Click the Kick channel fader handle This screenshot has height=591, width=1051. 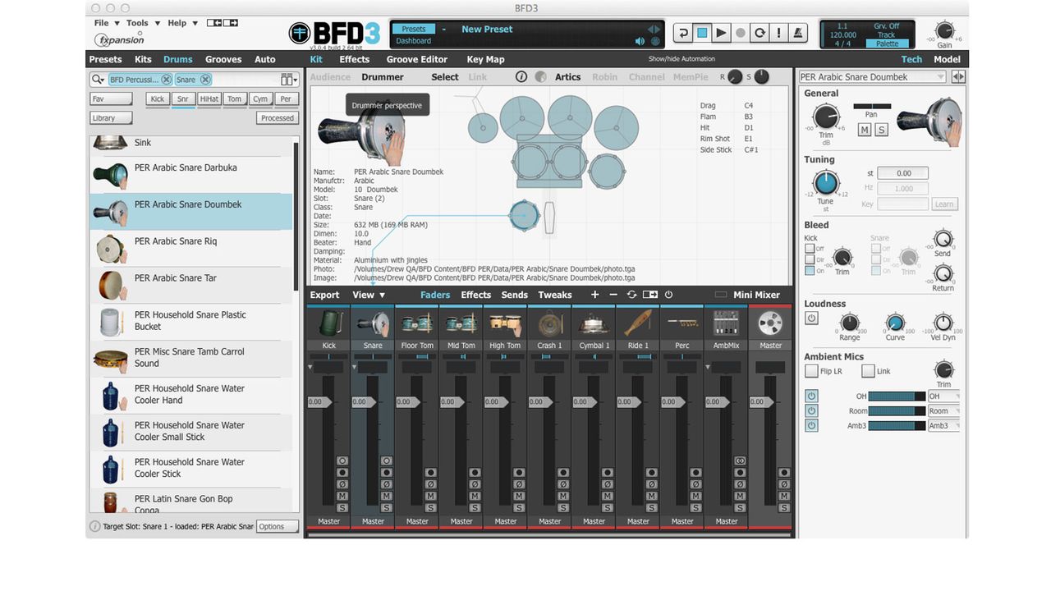[319, 402]
